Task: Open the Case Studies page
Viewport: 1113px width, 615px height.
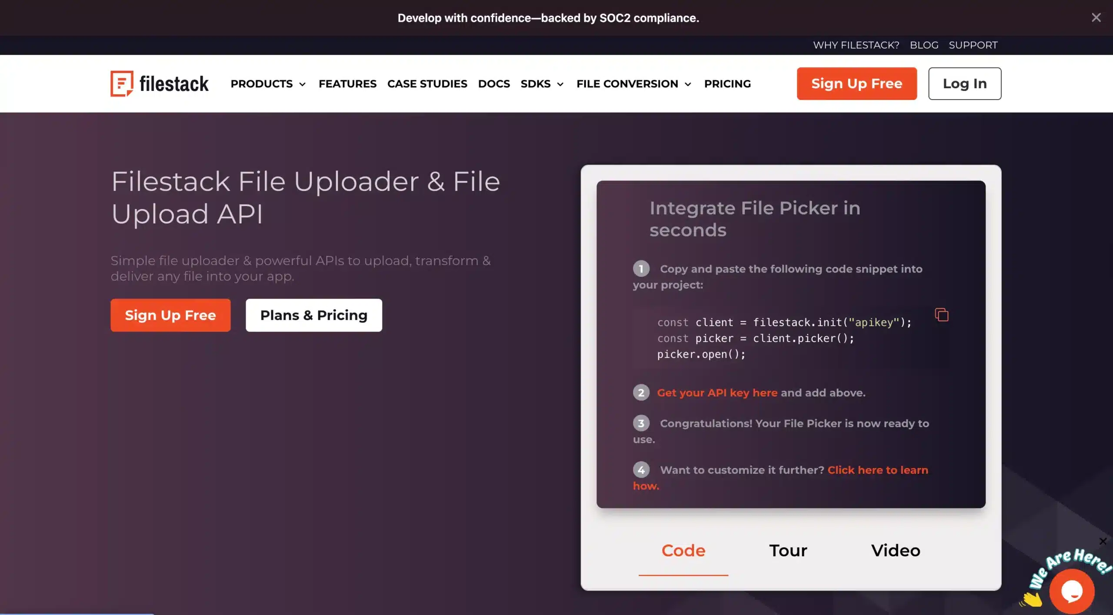Action: click(x=427, y=83)
